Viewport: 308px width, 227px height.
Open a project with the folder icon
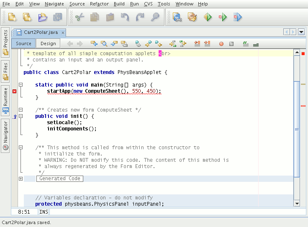point(43,18)
